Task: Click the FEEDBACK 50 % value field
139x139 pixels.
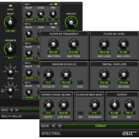Action: (x=10, y=58)
